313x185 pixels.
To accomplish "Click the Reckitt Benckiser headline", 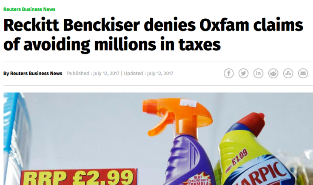I will pos(153,35).
